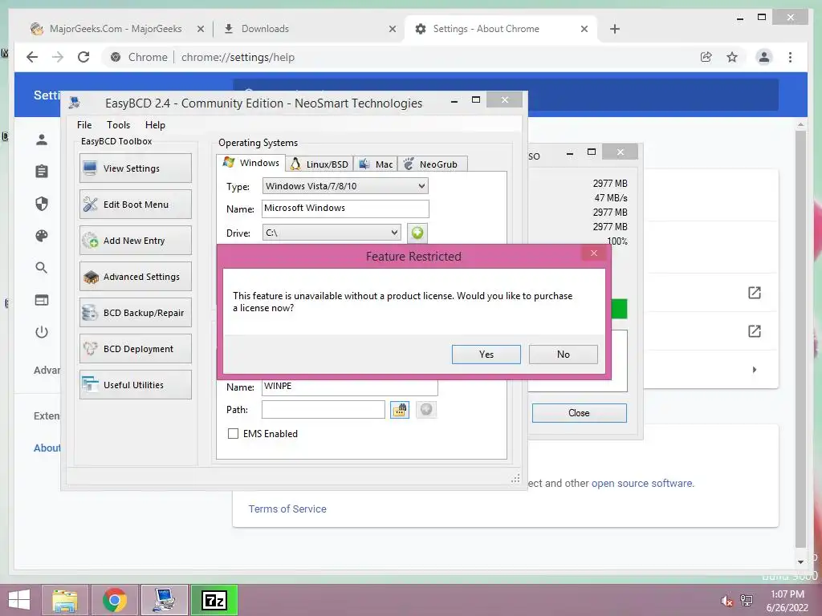Open File Explorer from taskbar
This screenshot has height=616, width=822.
pyautogui.click(x=64, y=600)
